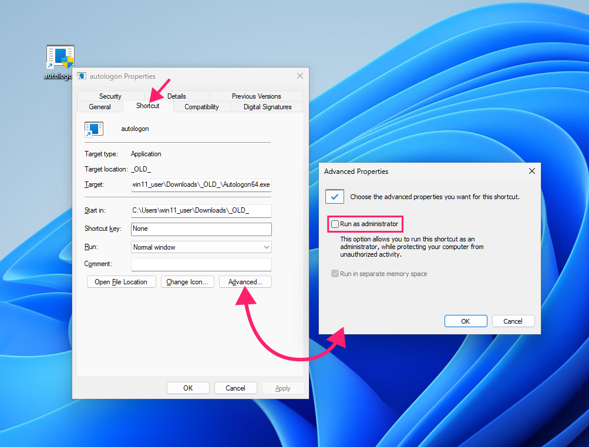Open the Previous Versions tab
The height and width of the screenshot is (447, 589).
pyautogui.click(x=256, y=96)
